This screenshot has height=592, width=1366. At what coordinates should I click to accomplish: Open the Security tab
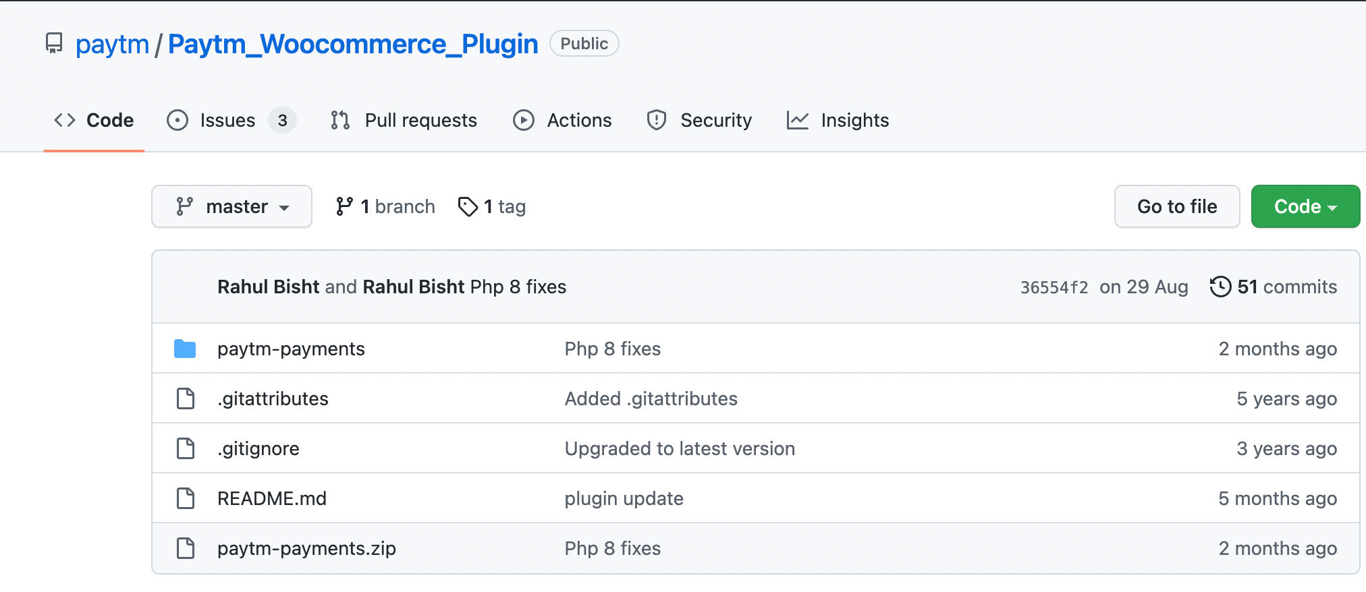700,120
